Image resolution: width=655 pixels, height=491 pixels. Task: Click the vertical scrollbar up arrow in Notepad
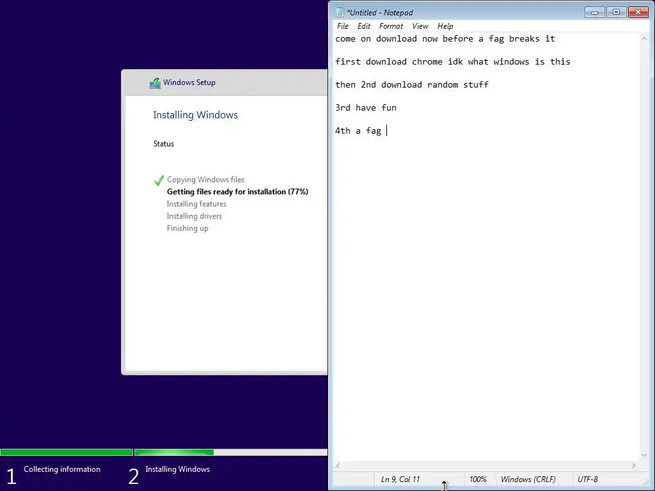click(644, 38)
